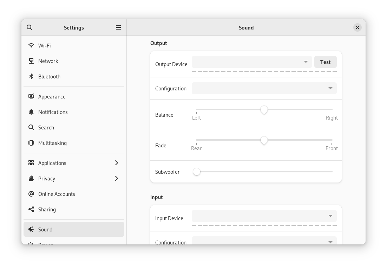This screenshot has width=387, height=268.
Task: Switch to the Appearance panel
Action: [x=74, y=96]
